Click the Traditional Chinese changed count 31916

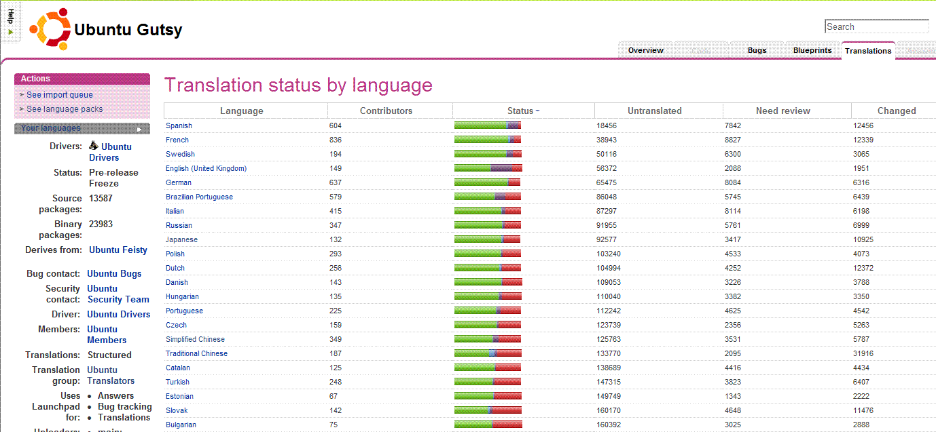click(x=863, y=353)
